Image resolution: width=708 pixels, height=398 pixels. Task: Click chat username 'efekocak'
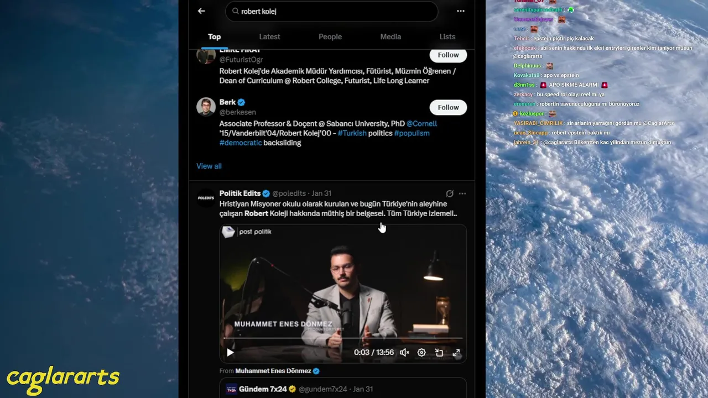[525, 48]
